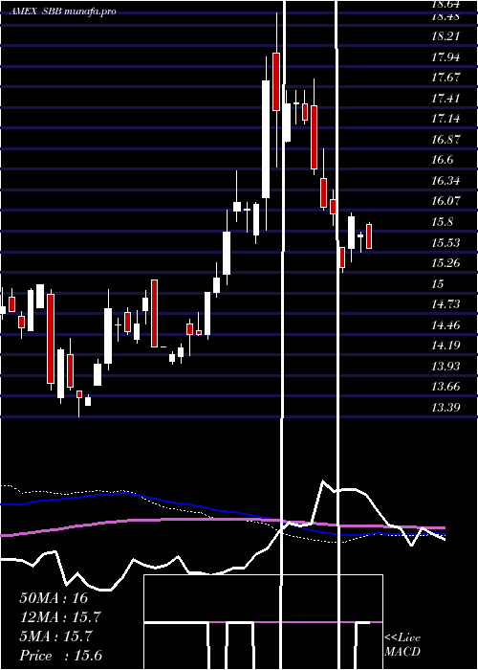The image size is (478, 670).
Task: Select the 17.94 price axis label
Action: click(x=446, y=57)
